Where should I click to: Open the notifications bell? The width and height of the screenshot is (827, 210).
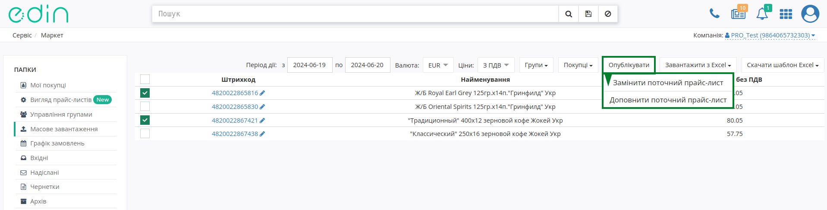coord(762,14)
